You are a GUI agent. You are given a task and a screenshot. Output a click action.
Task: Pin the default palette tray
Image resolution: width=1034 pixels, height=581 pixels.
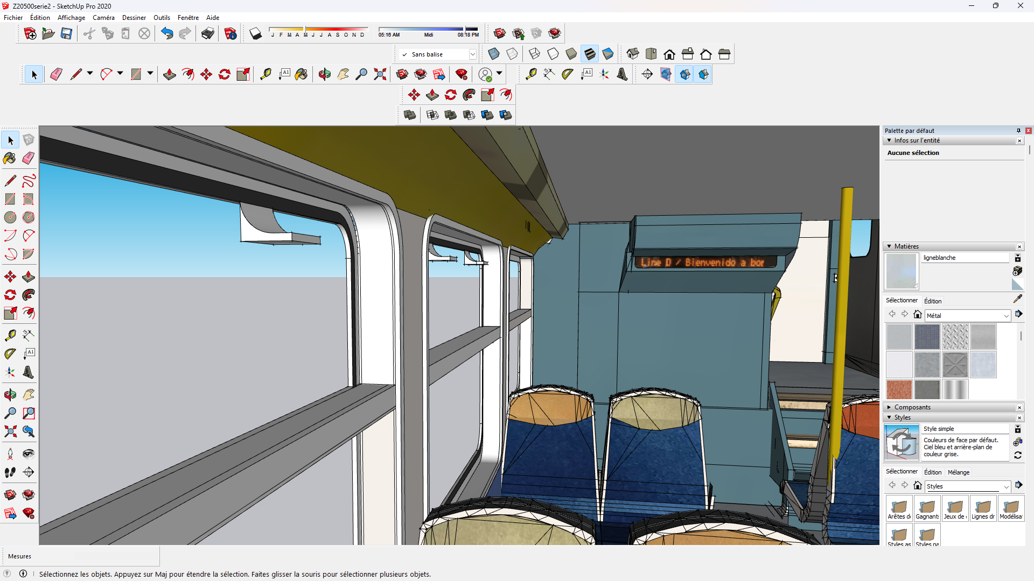[1018, 131]
